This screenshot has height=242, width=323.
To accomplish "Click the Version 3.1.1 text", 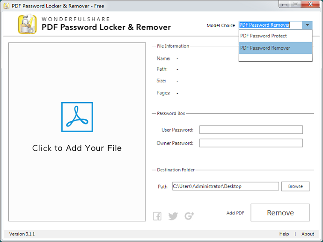I will click(22, 234).
